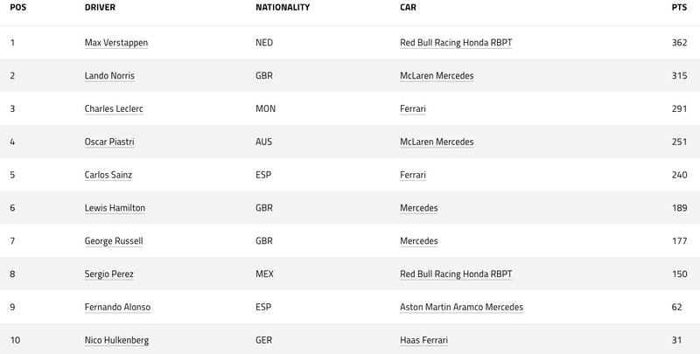Open Ferrari team link in Leclerc row

(413, 109)
